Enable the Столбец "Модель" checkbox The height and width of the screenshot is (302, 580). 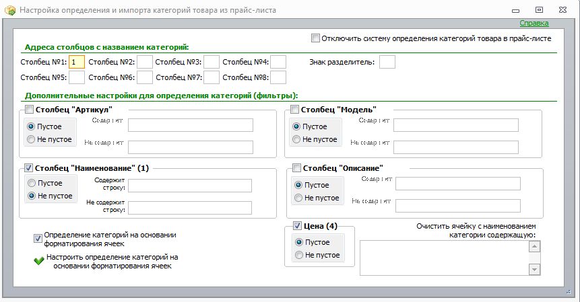click(294, 109)
